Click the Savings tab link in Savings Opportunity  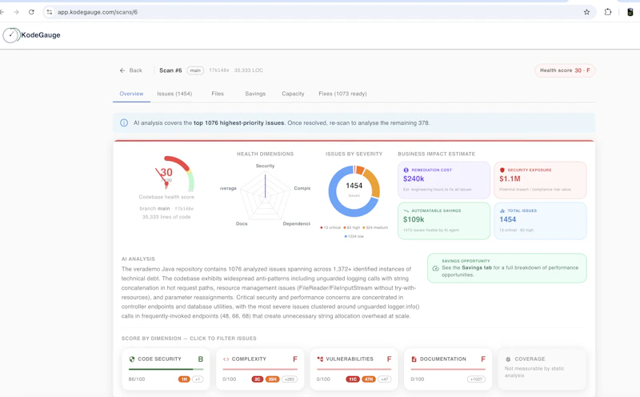pos(477,268)
